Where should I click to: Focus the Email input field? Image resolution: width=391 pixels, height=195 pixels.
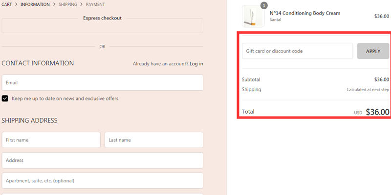[x=103, y=82]
